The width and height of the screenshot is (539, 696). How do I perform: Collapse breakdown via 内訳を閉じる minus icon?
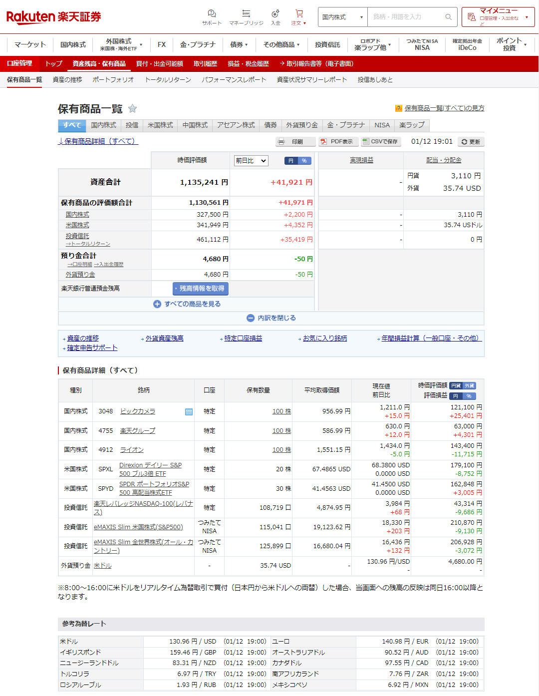[x=251, y=318]
